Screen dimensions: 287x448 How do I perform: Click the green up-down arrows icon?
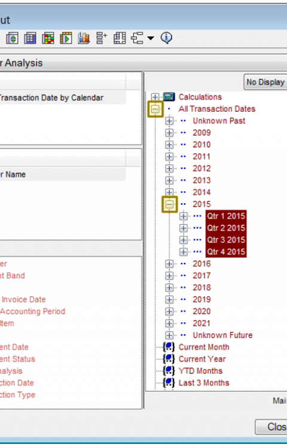point(13,38)
